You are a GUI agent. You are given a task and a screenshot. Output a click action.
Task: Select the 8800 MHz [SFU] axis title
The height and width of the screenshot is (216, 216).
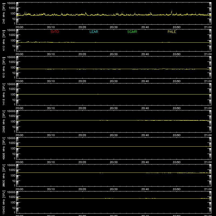pyautogui.click(x=4, y=175)
